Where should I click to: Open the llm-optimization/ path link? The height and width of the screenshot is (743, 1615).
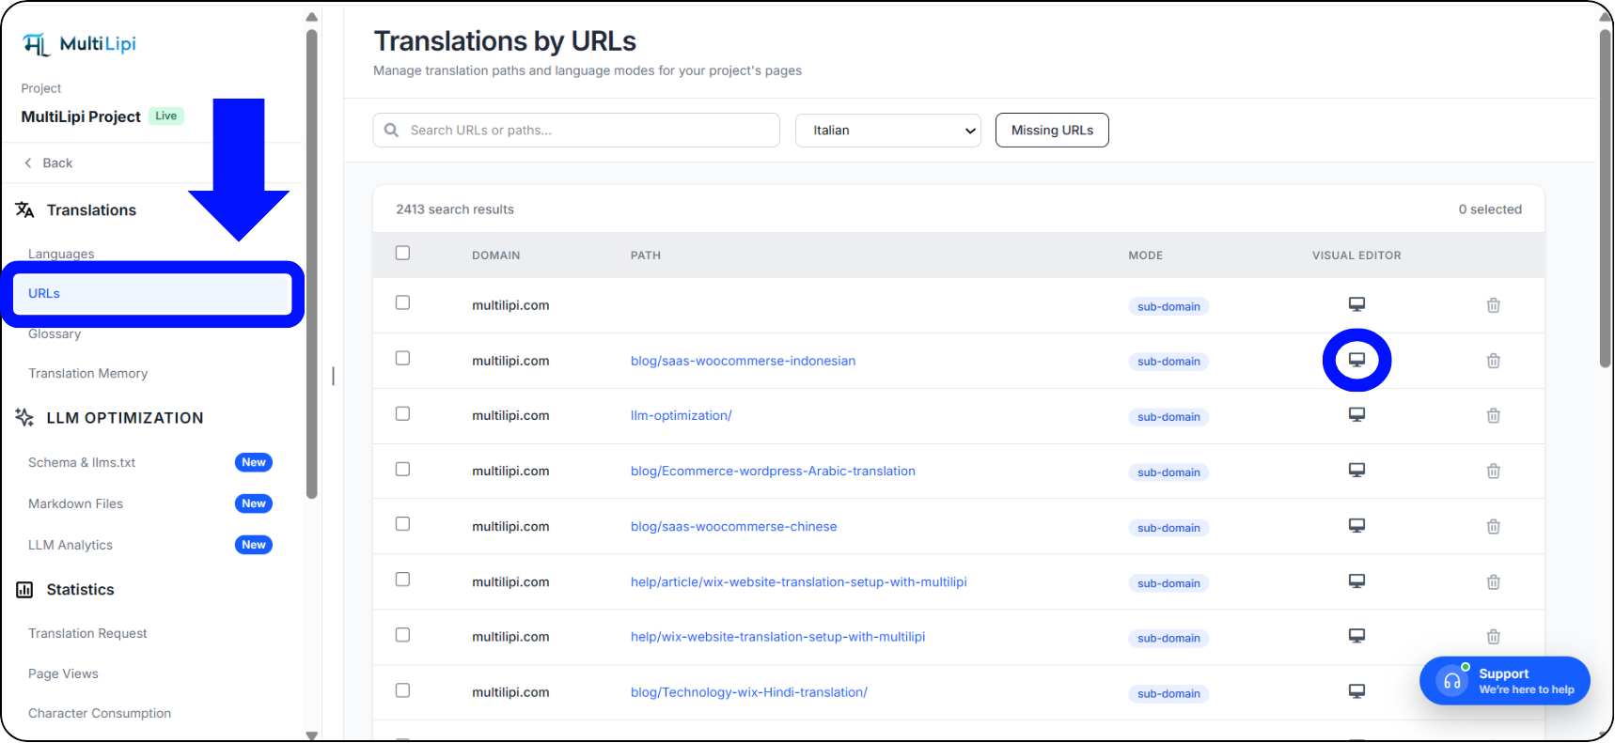point(681,415)
